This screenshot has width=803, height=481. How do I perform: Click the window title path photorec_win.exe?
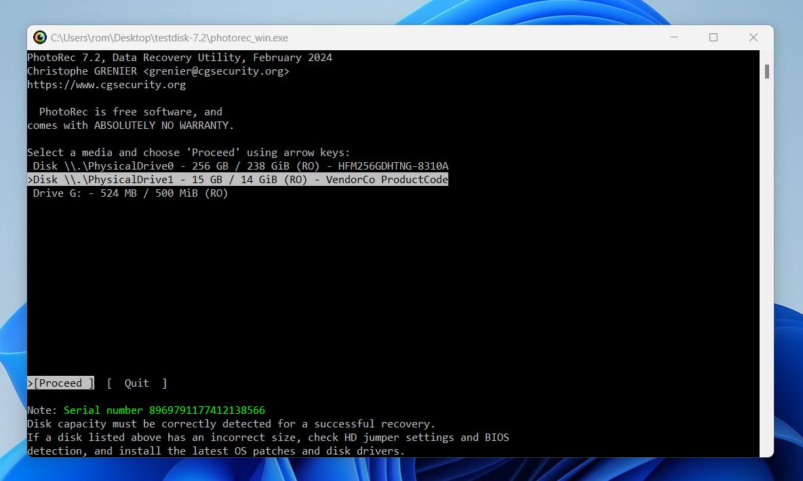(170, 38)
